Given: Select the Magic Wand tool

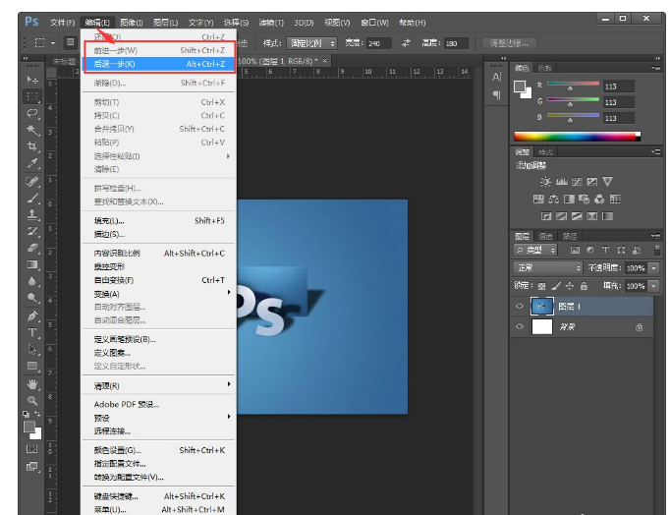Looking at the screenshot, I should (x=32, y=130).
